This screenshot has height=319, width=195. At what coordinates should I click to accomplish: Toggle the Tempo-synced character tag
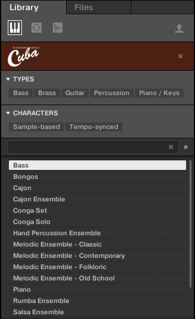94,127
